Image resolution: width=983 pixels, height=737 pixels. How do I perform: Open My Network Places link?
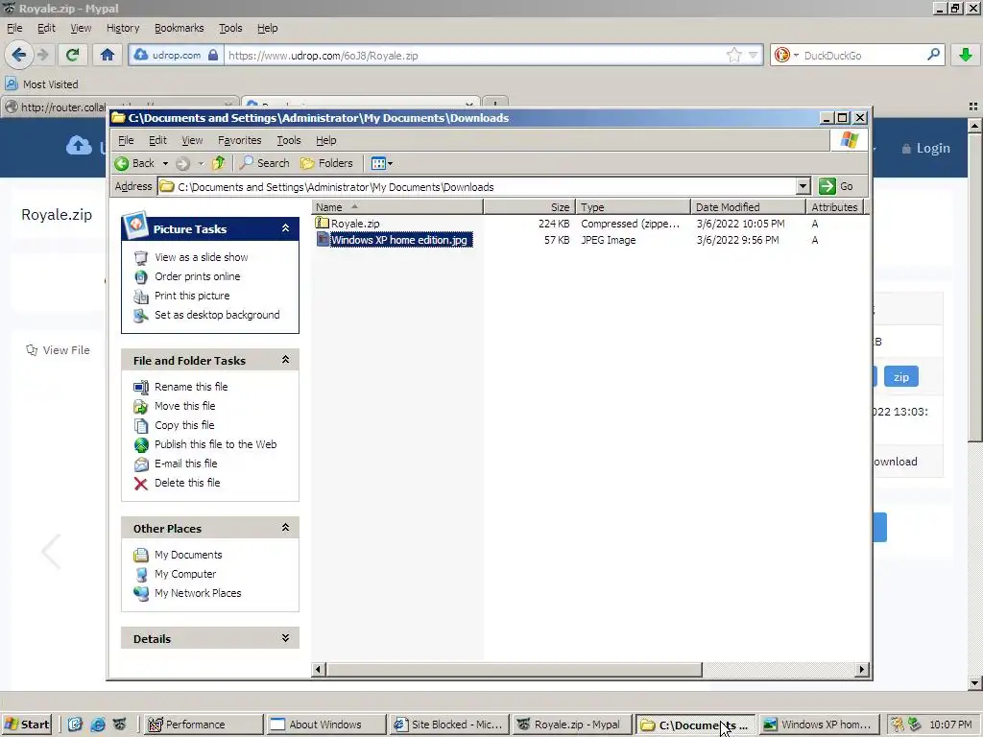198,593
